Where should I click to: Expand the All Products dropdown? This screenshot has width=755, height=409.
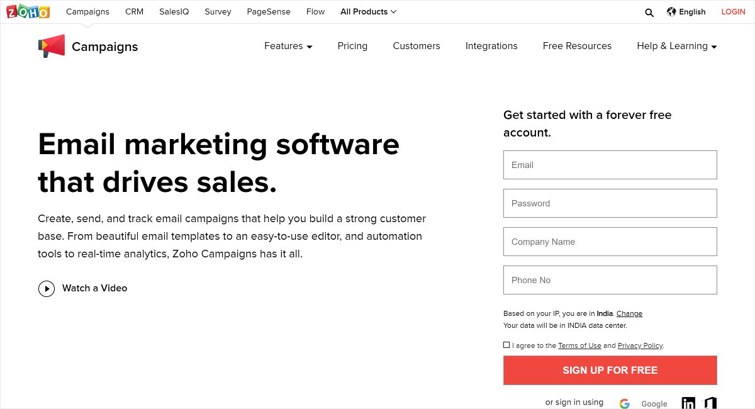368,11
